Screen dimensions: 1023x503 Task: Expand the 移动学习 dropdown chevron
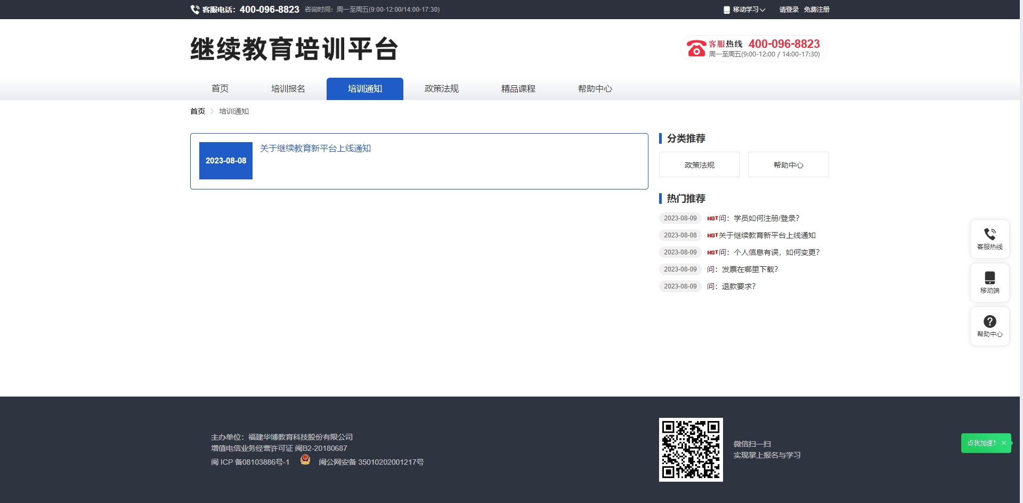pyautogui.click(x=762, y=10)
